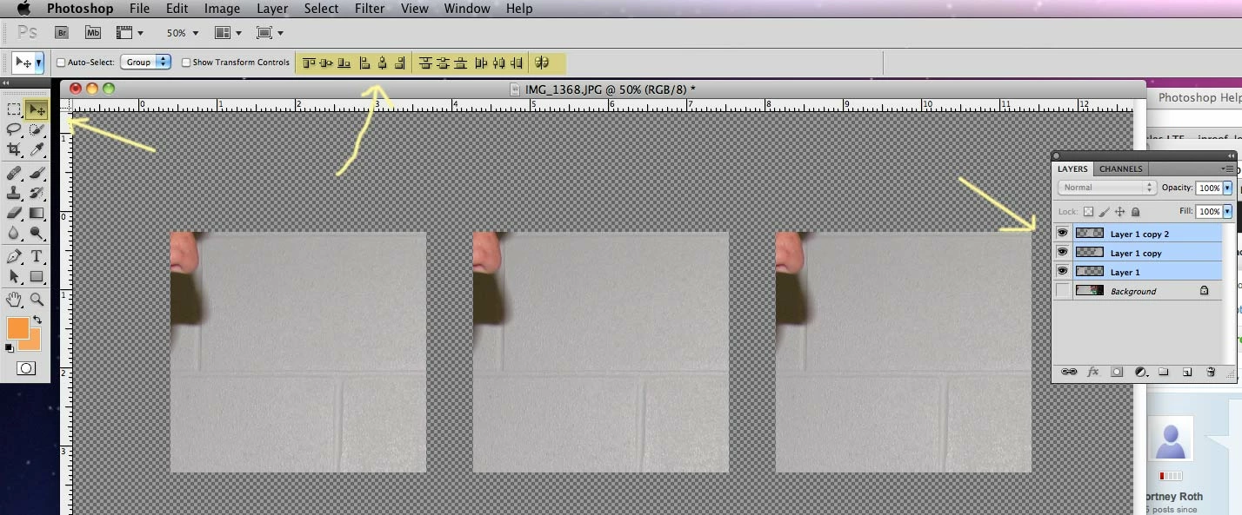Screen dimensions: 1242x515
Task: Select the Gradient tool
Action: [x=37, y=213]
